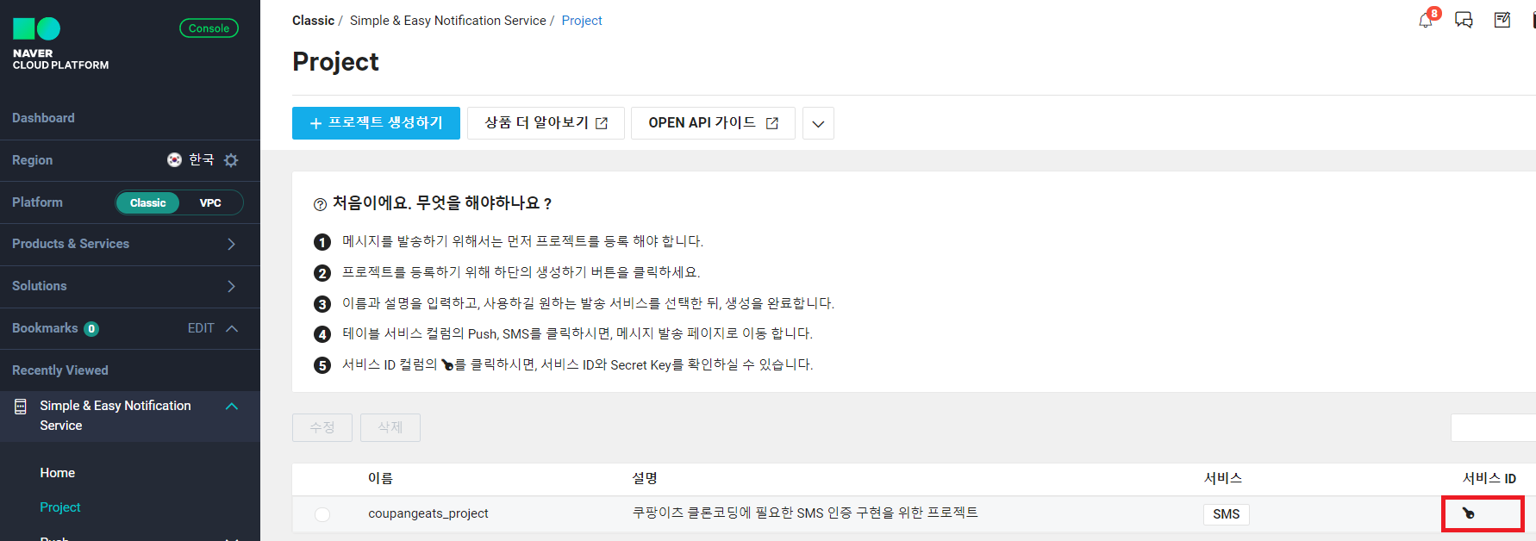Click the Project breadcrumb link
Image resolution: width=1536 pixels, height=541 pixels.
click(x=582, y=21)
